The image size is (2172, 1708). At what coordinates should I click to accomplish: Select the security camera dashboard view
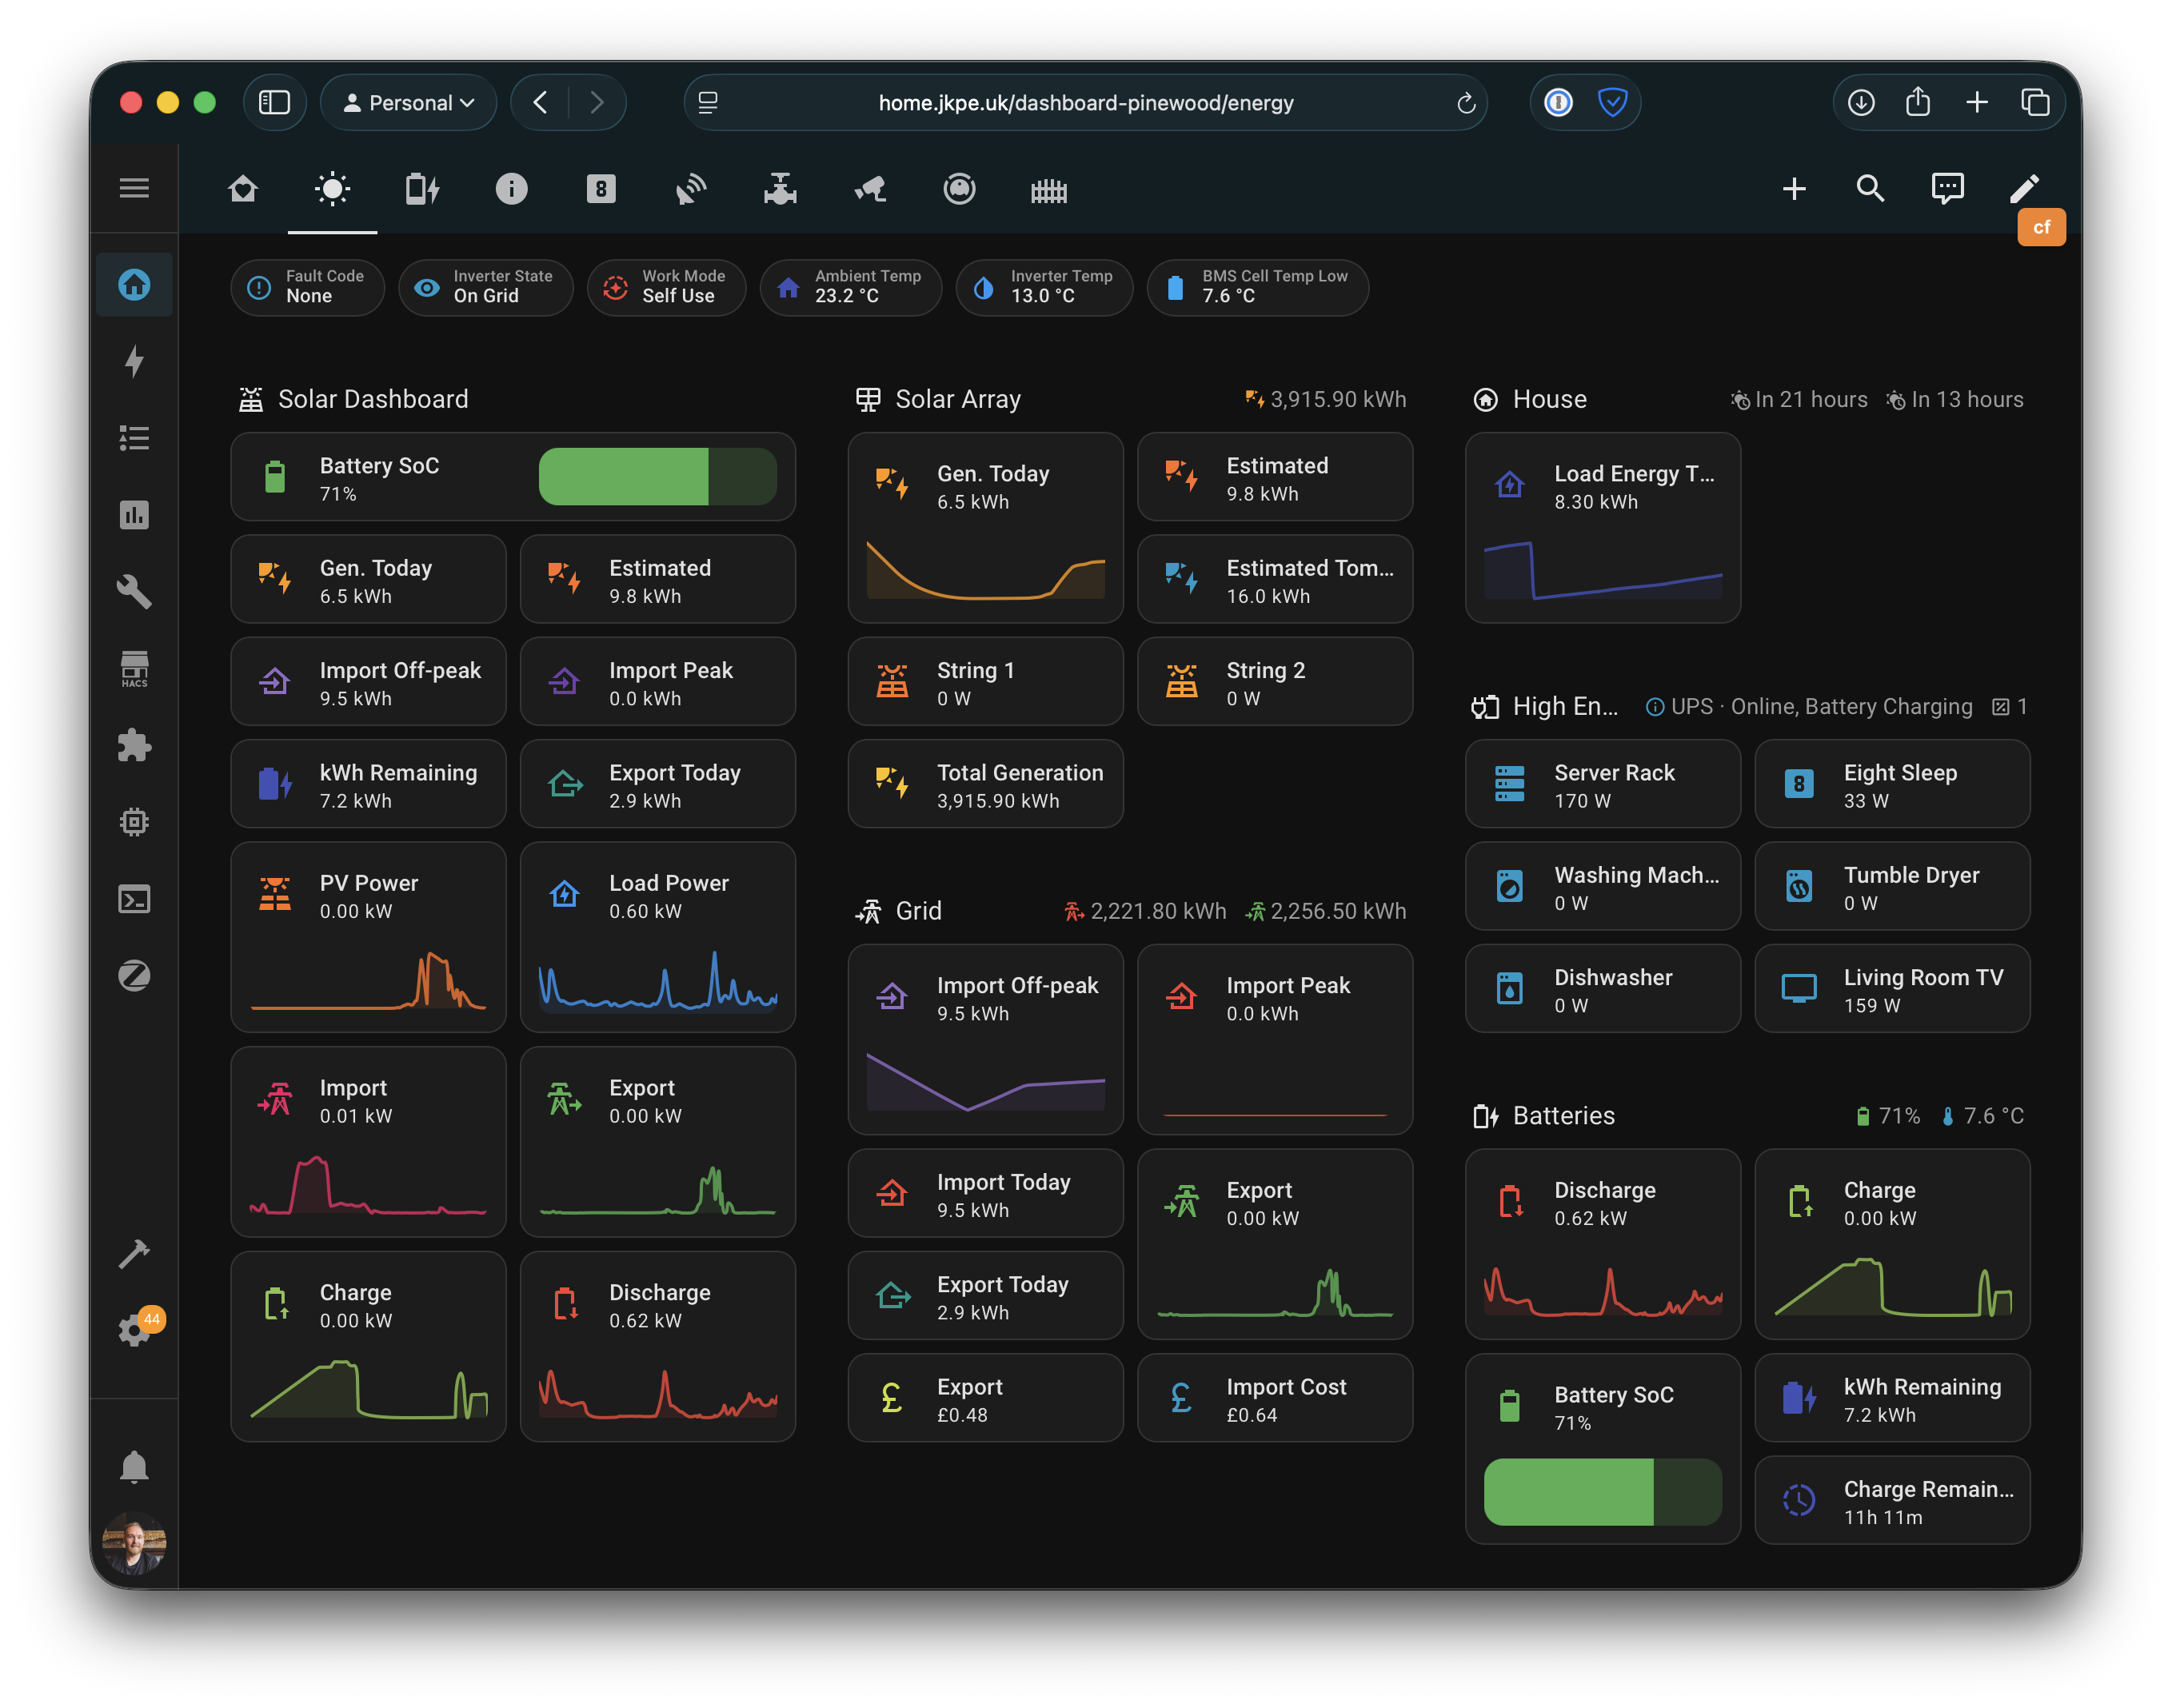869,188
